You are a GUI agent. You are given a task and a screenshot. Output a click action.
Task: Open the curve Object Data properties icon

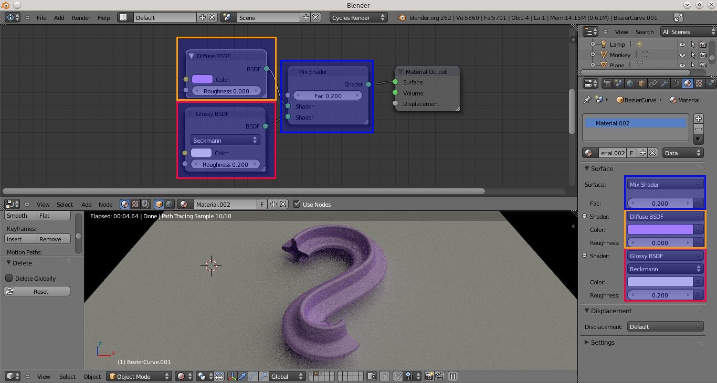pos(676,83)
